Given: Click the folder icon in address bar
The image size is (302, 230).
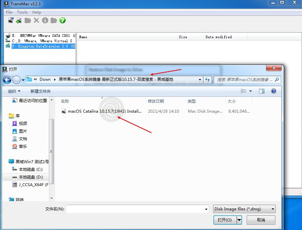Looking at the screenshot, I should click(x=29, y=79).
